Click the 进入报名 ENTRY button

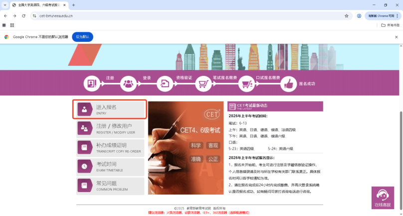point(110,109)
